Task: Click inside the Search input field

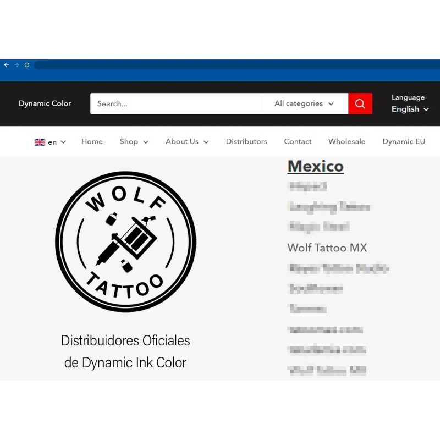Action: 176,103
